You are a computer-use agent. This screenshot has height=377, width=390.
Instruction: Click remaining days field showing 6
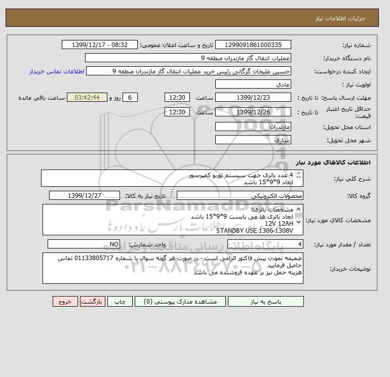pyautogui.click(x=130, y=98)
